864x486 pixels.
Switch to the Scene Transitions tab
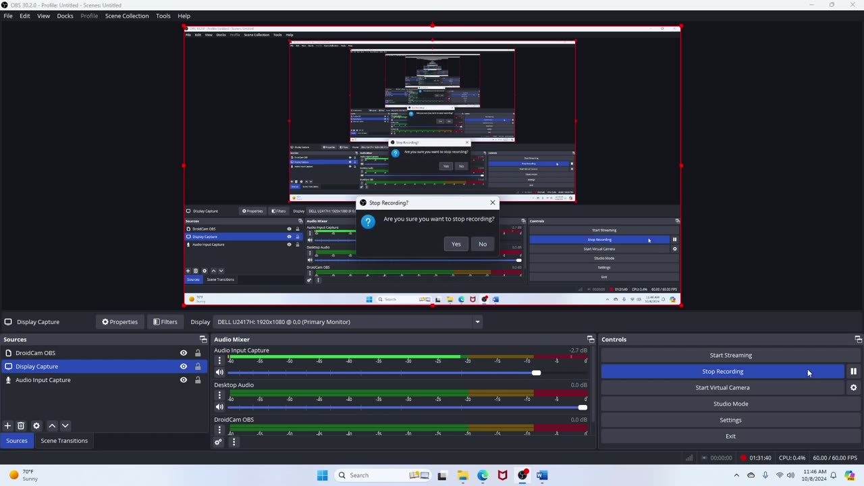point(64,441)
